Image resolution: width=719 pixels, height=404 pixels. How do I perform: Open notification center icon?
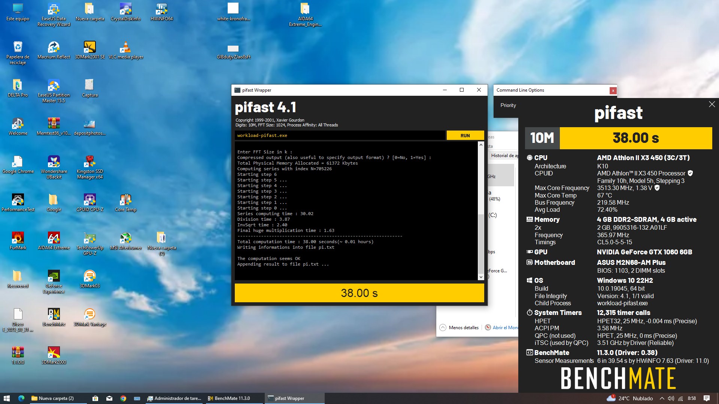[707, 398]
